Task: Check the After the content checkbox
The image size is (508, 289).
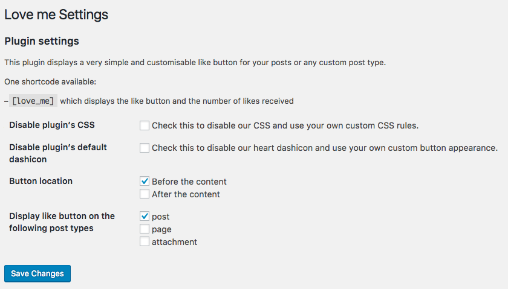Action: coord(145,194)
